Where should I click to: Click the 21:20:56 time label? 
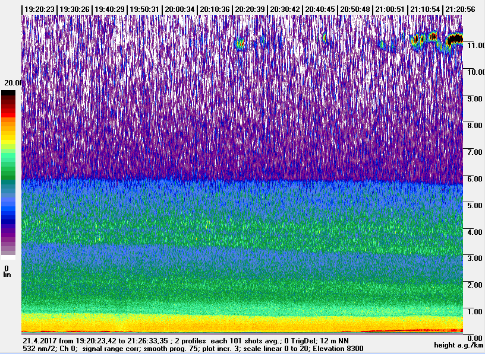(x=460, y=9)
